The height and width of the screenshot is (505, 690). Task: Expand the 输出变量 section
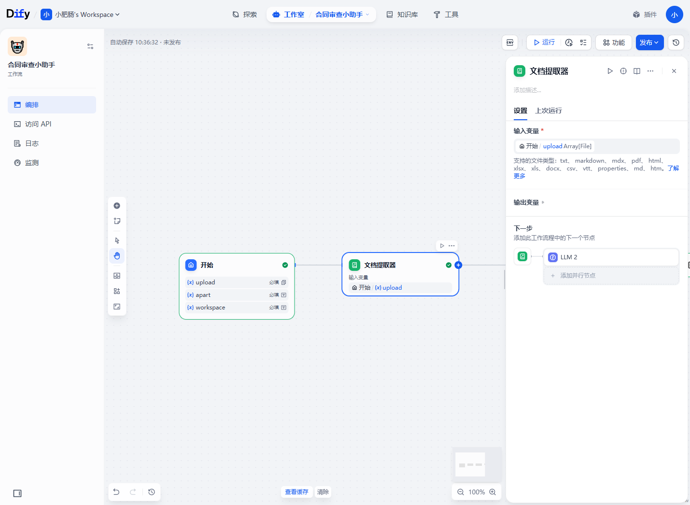click(x=529, y=203)
